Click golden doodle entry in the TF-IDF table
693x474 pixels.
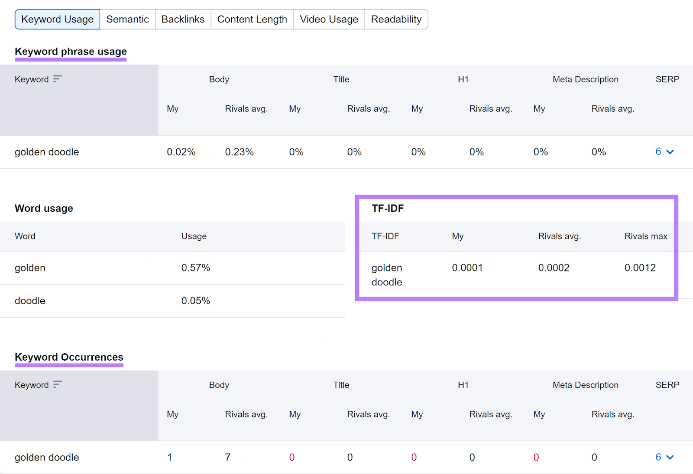tap(386, 274)
